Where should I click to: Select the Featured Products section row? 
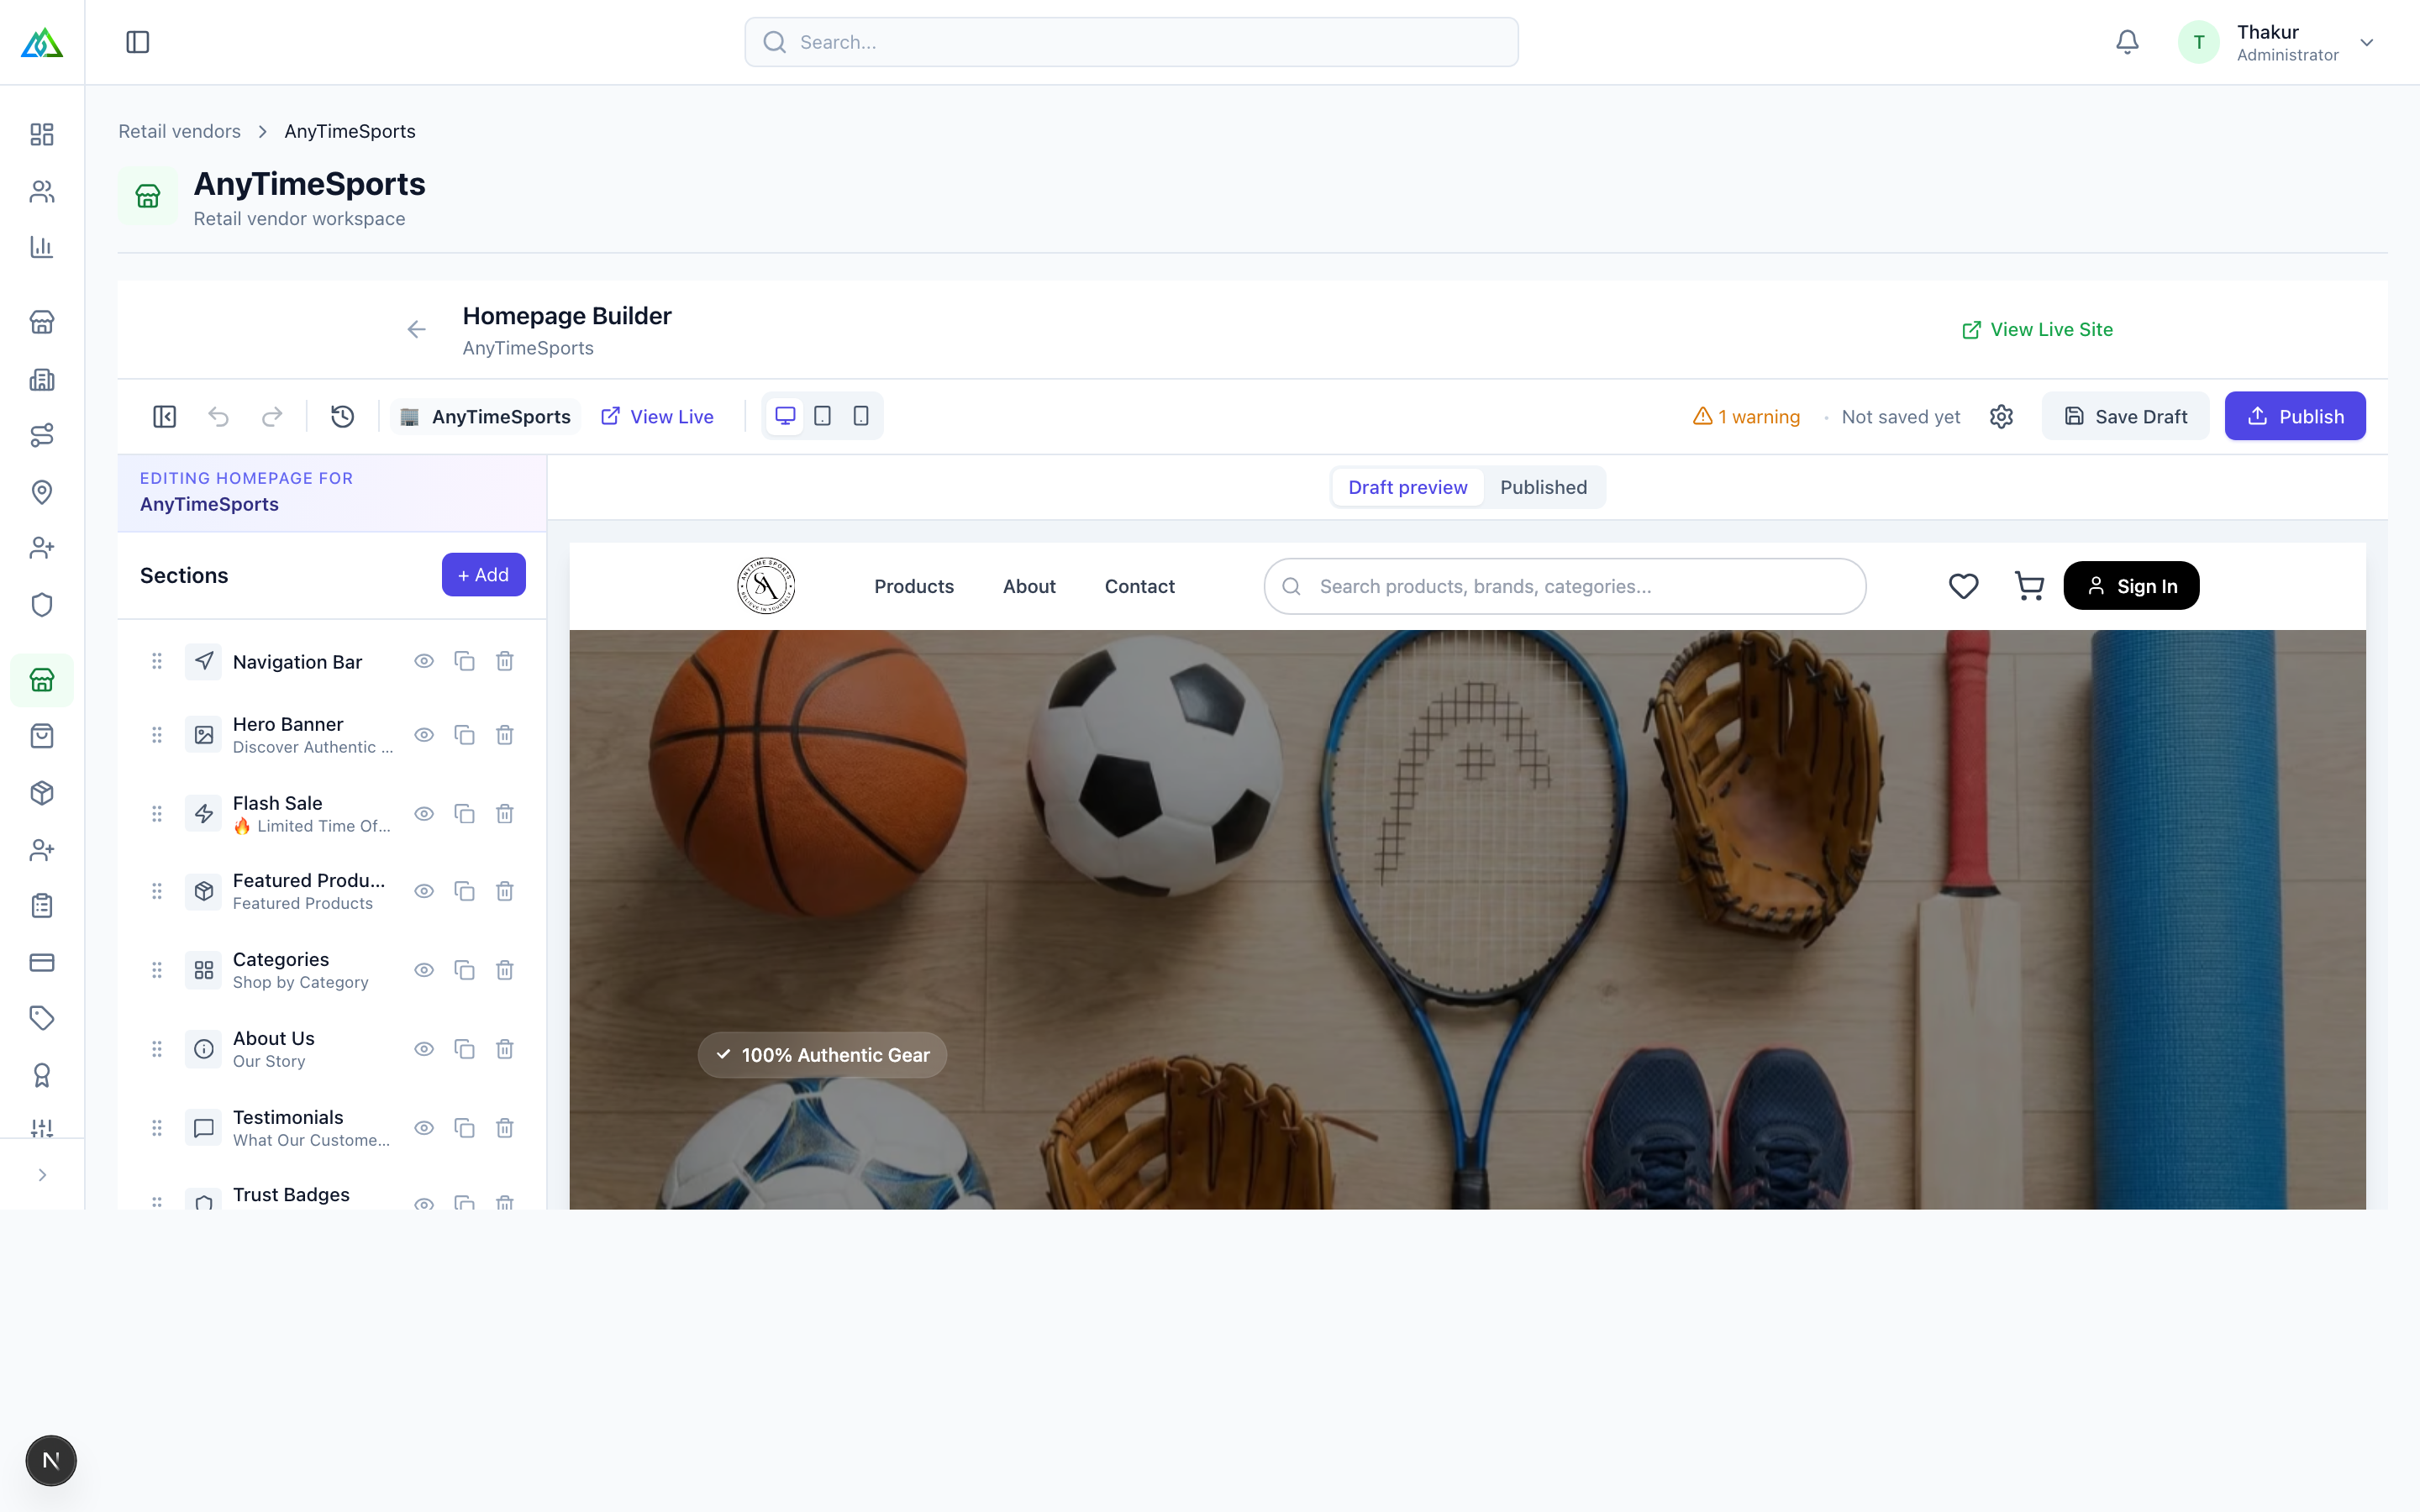331,891
